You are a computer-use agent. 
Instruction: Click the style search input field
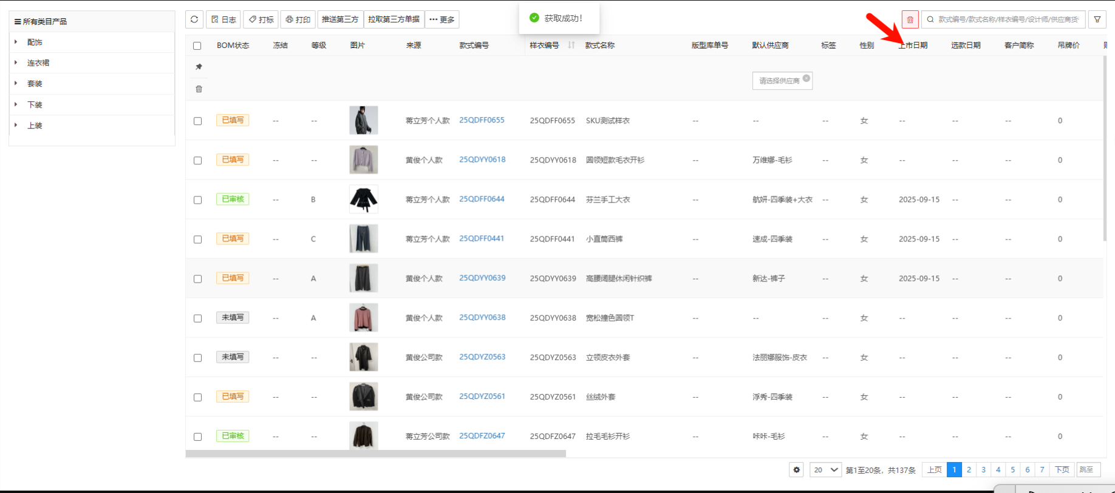[x=1008, y=19]
